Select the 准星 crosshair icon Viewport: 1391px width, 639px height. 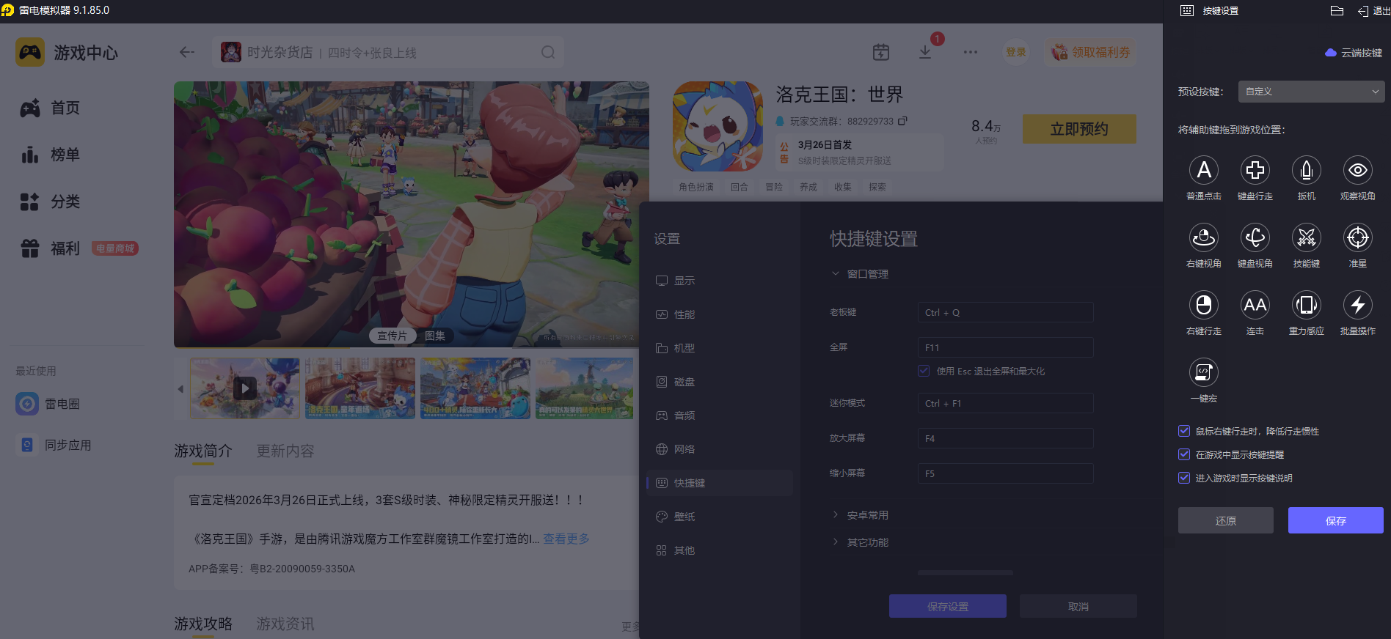pos(1358,237)
